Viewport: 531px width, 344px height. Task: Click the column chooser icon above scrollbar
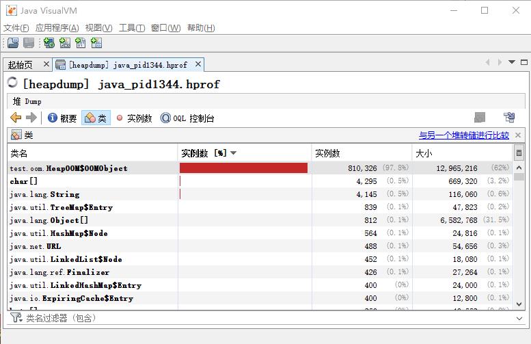point(519,153)
